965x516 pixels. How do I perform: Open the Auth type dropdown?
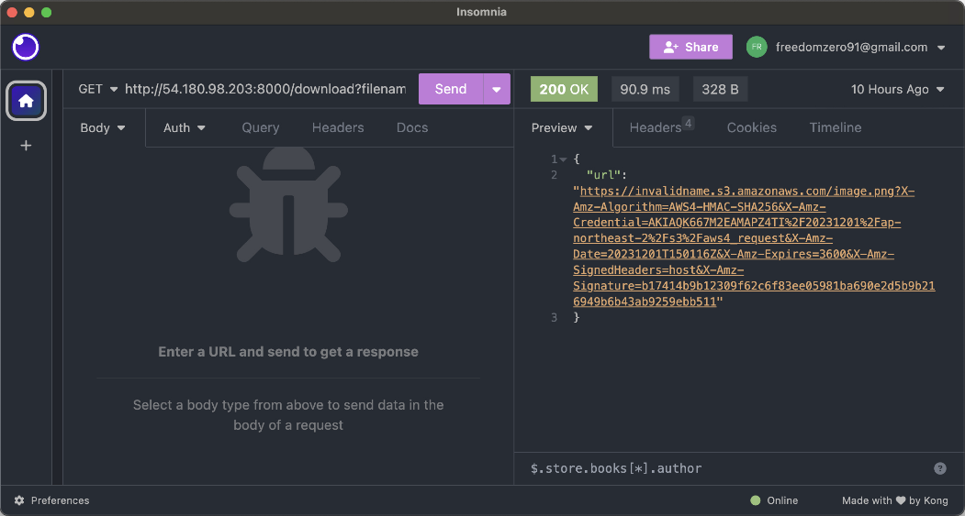coord(184,127)
